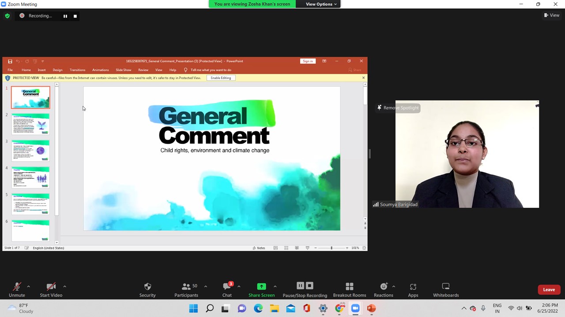Open the Reactions menu icon
This screenshot has height=317, width=565.
(383, 287)
